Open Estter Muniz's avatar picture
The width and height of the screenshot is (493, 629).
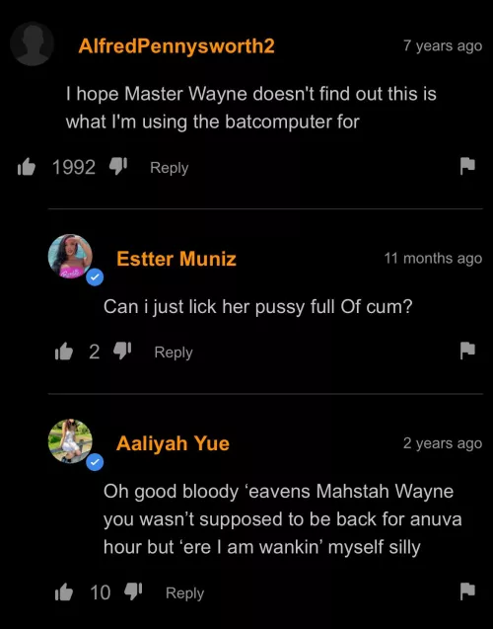[x=70, y=257]
